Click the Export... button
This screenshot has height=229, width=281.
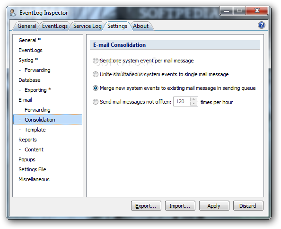pos(146,206)
